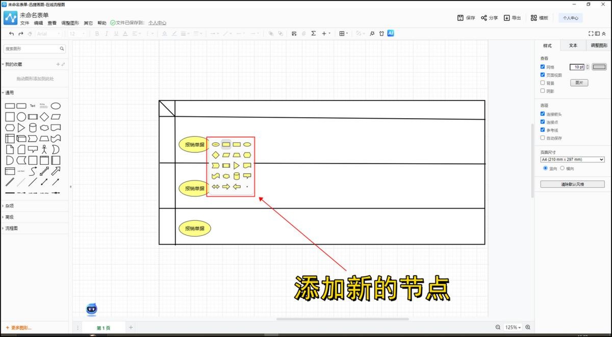612x337 pixels.
Task: Select the 横向 landscape radio button
Action: click(563, 168)
